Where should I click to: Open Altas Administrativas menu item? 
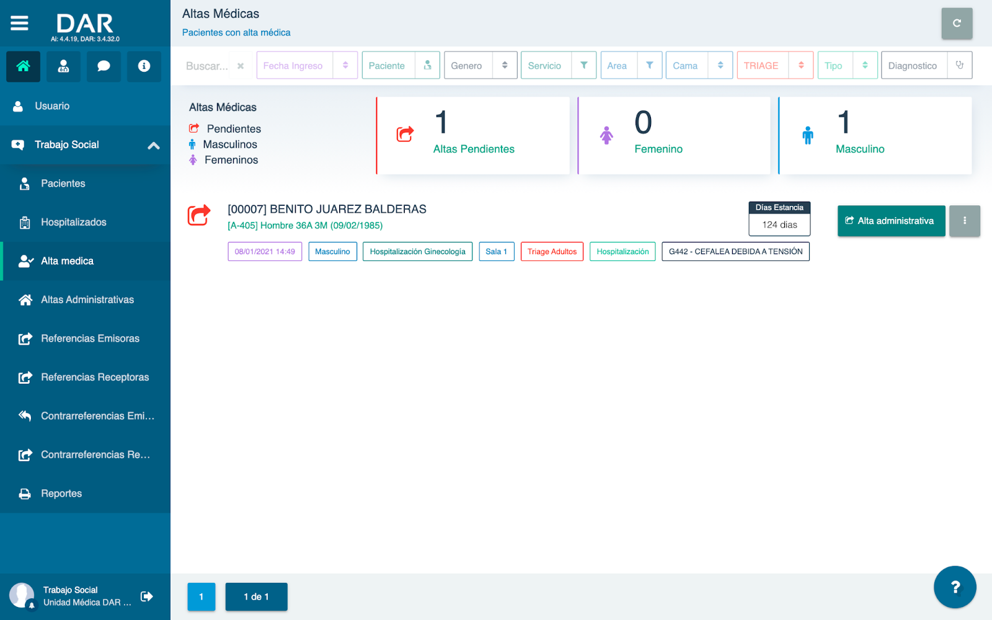pyautogui.click(x=87, y=299)
